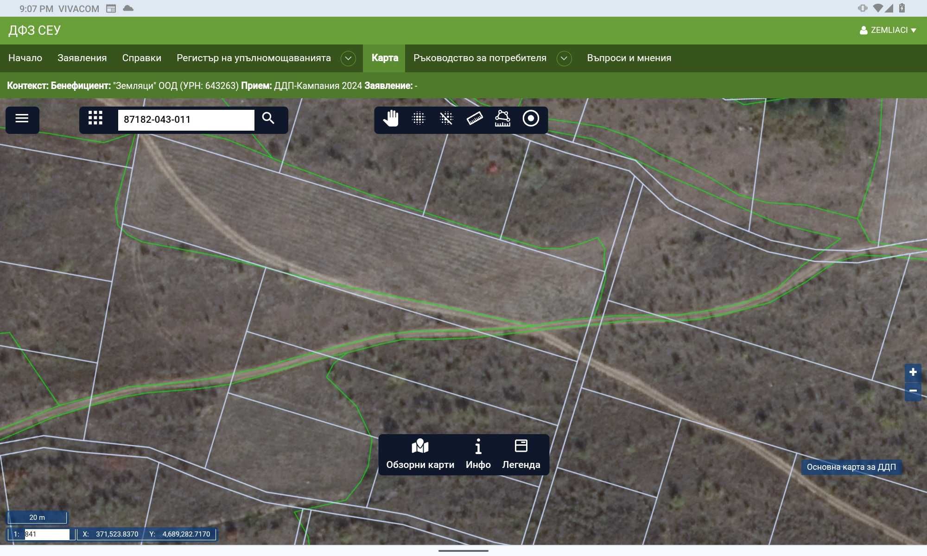Toggle the Инфо panel
Image resolution: width=927 pixels, height=556 pixels.
[x=478, y=455]
